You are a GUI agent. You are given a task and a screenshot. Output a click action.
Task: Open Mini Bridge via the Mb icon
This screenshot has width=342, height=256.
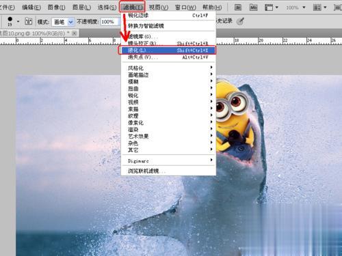[x=254, y=8]
